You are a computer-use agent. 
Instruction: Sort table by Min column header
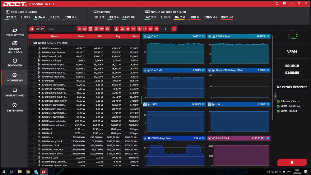pyautogui.click(x=100, y=36)
